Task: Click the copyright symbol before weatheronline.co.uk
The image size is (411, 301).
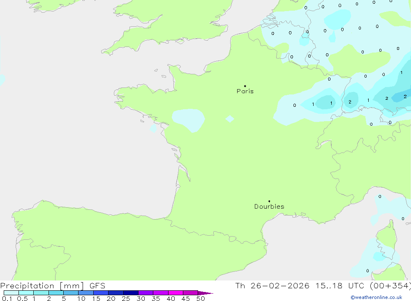Action: pyautogui.click(x=352, y=297)
